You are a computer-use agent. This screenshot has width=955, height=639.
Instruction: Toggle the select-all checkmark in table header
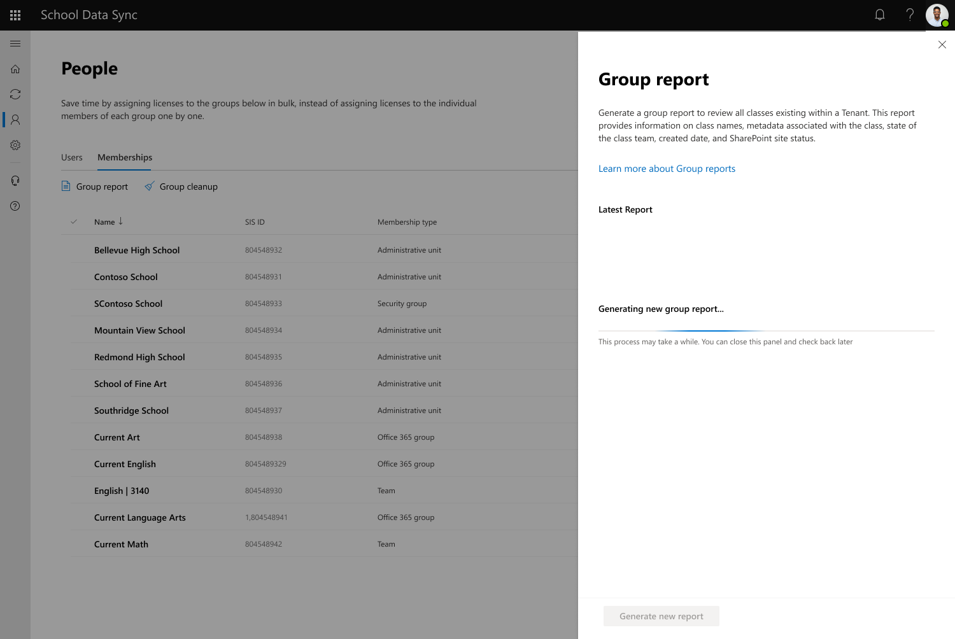pyautogui.click(x=74, y=221)
